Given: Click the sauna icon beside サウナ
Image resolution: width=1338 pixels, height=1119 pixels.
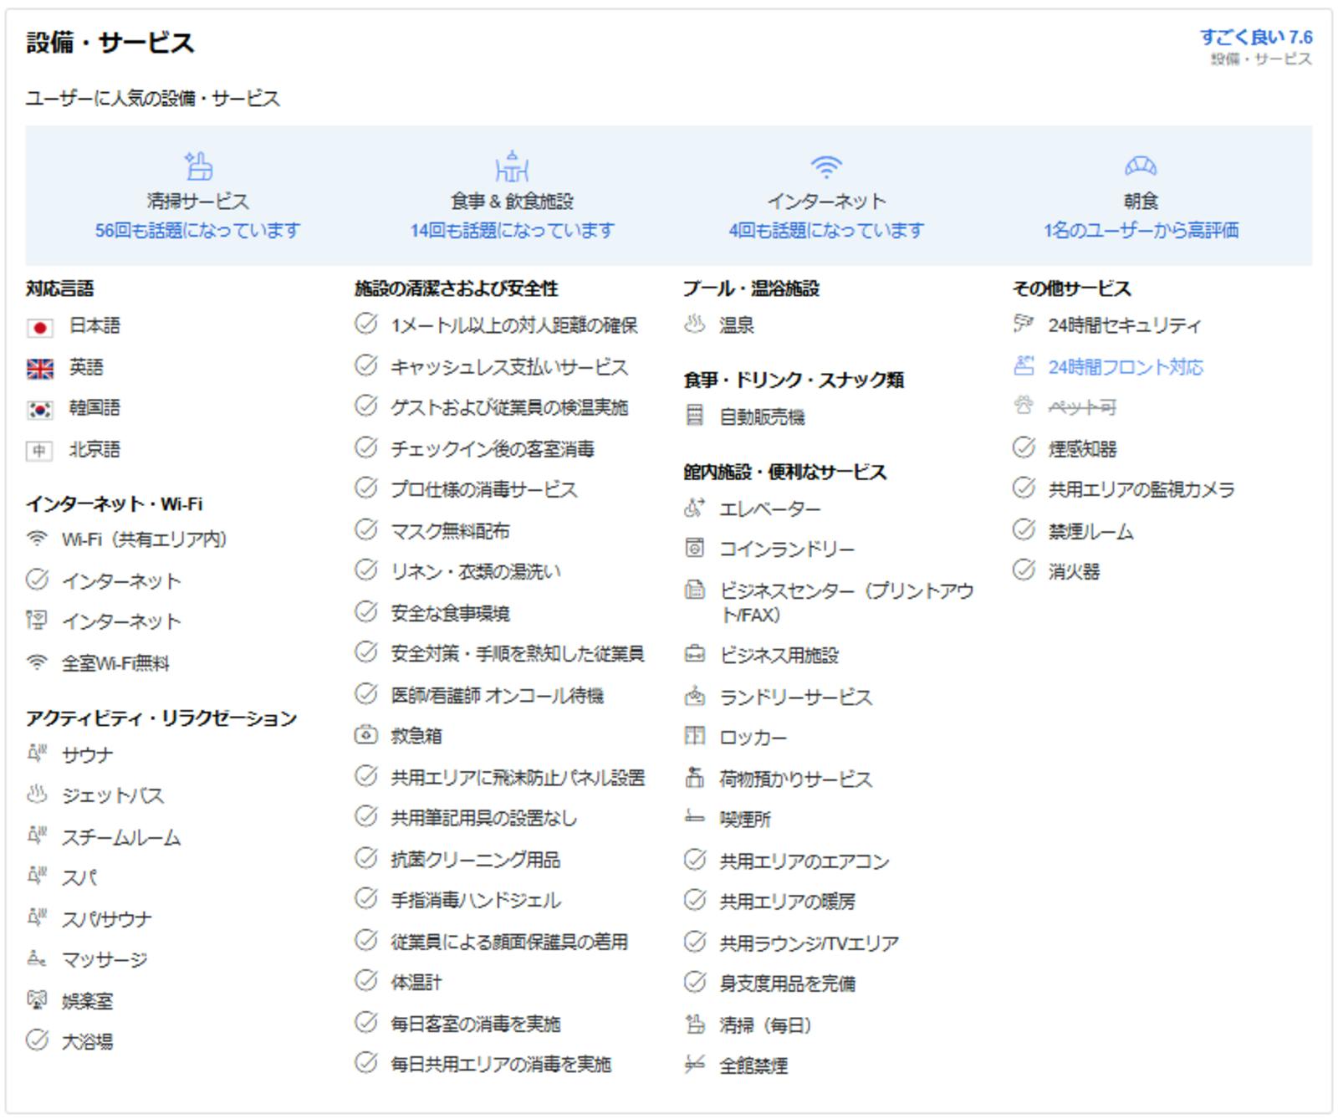Looking at the screenshot, I should point(37,754).
